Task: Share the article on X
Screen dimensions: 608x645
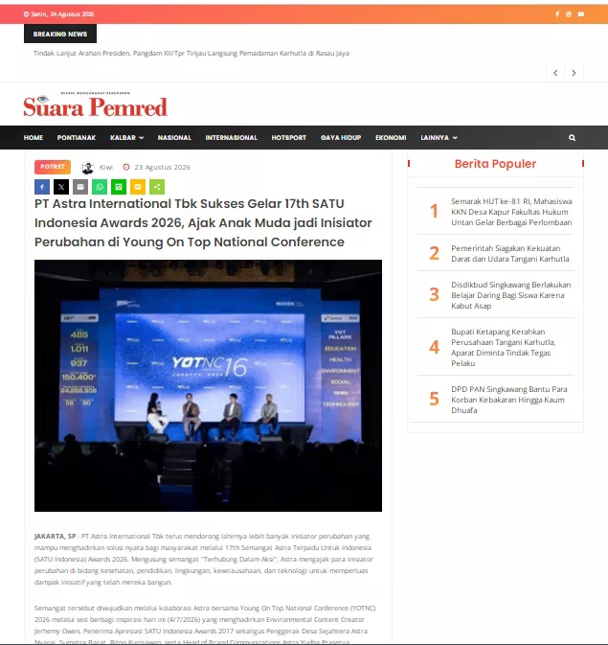Action: click(x=61, y=187)
